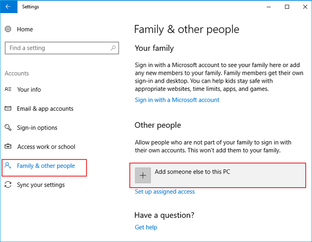Click the back arrow button
The height and width of the screenshot is (242, 312).
(x=8, y=7)
